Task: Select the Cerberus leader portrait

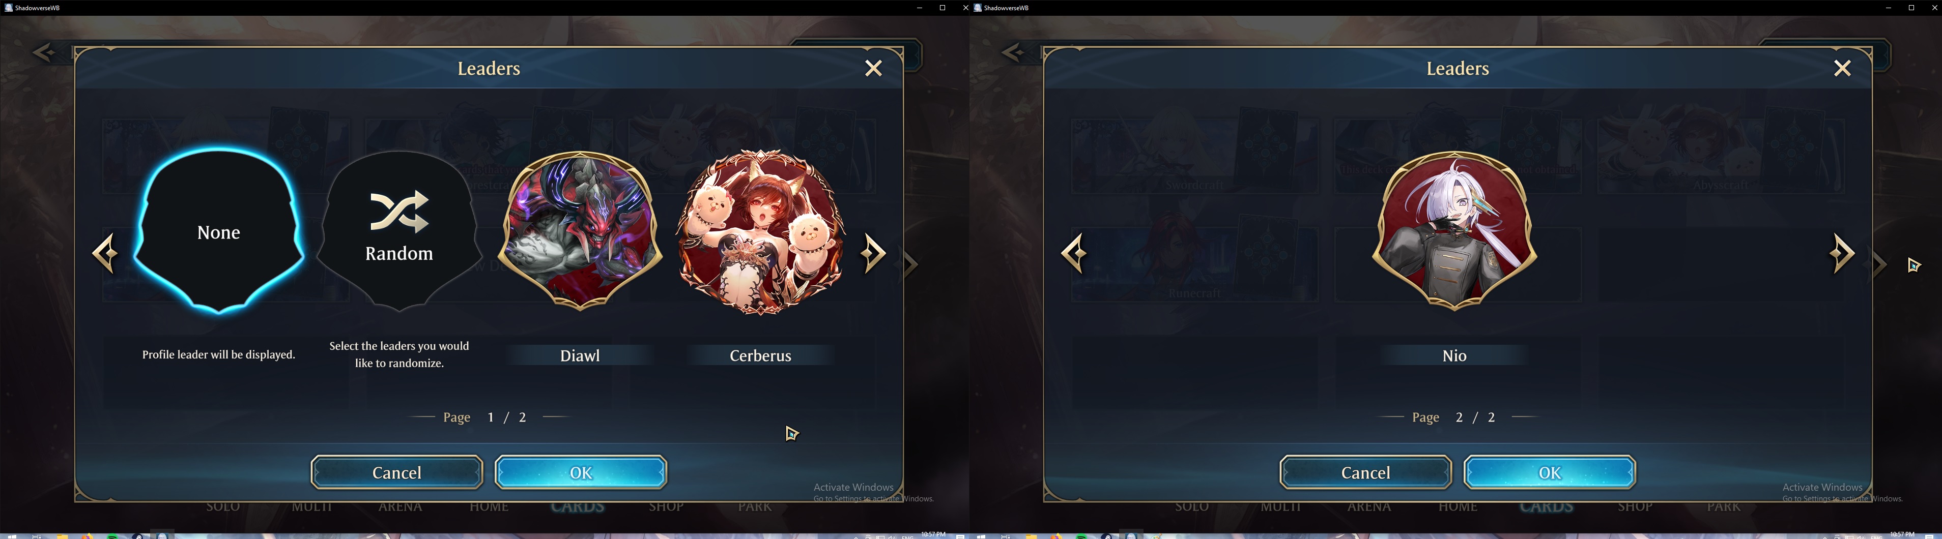Action: [x=761, y=231]
